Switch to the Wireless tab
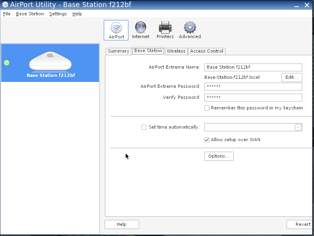 (176, 51)
